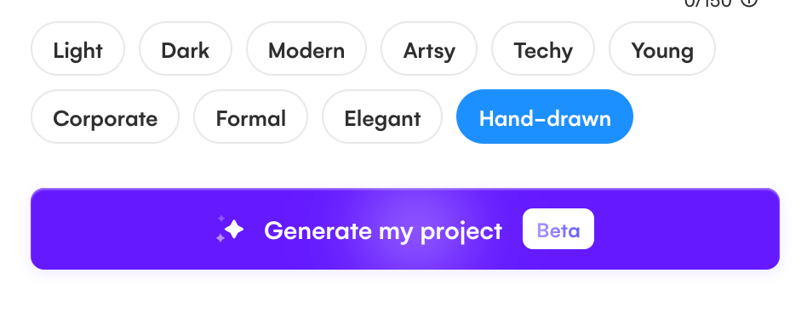The image size is (807, 313).
Task: Choose the Formal style tag
Action: click(250, 117)
